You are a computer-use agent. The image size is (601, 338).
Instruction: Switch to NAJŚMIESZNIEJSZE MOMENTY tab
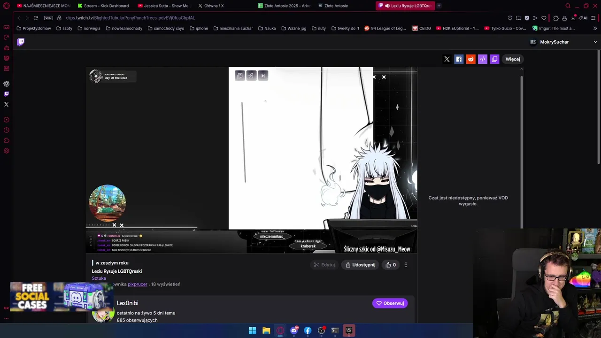pos(43,6)
